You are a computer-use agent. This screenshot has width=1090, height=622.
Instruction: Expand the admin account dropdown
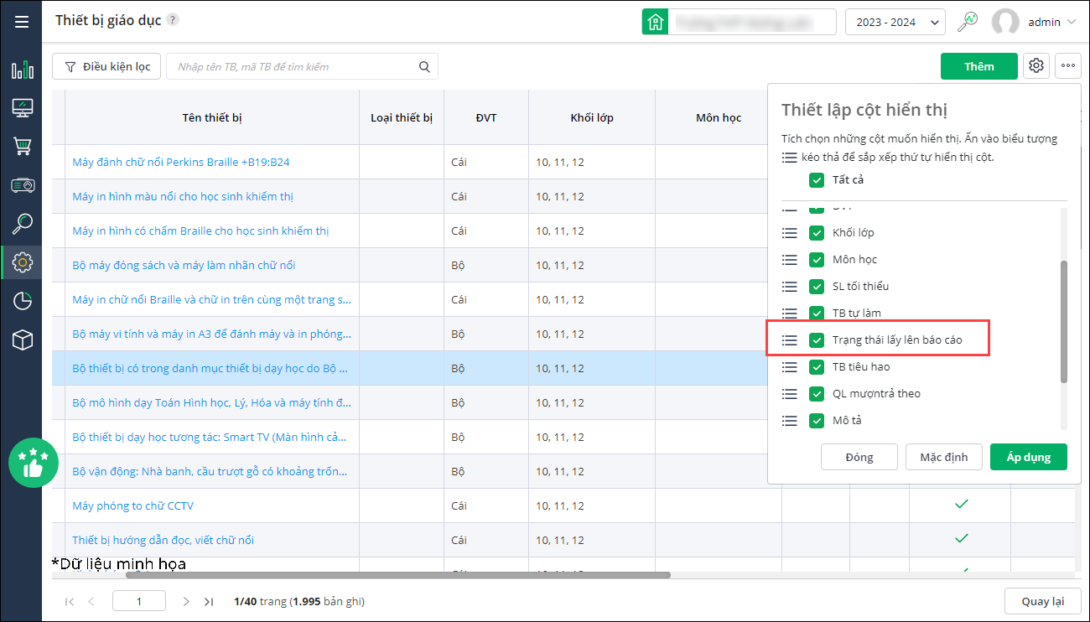1051,23
